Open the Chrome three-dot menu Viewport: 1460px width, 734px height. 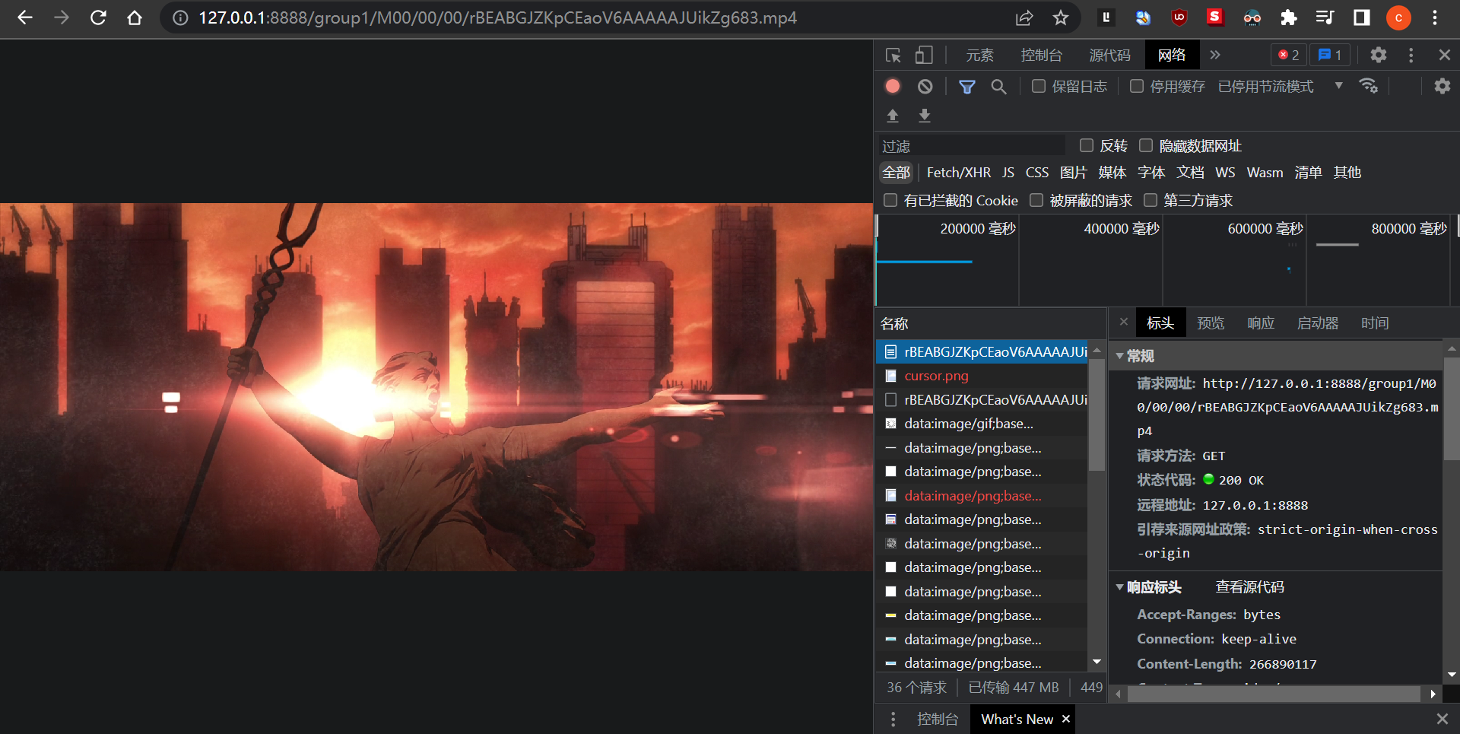(1435, 17)
